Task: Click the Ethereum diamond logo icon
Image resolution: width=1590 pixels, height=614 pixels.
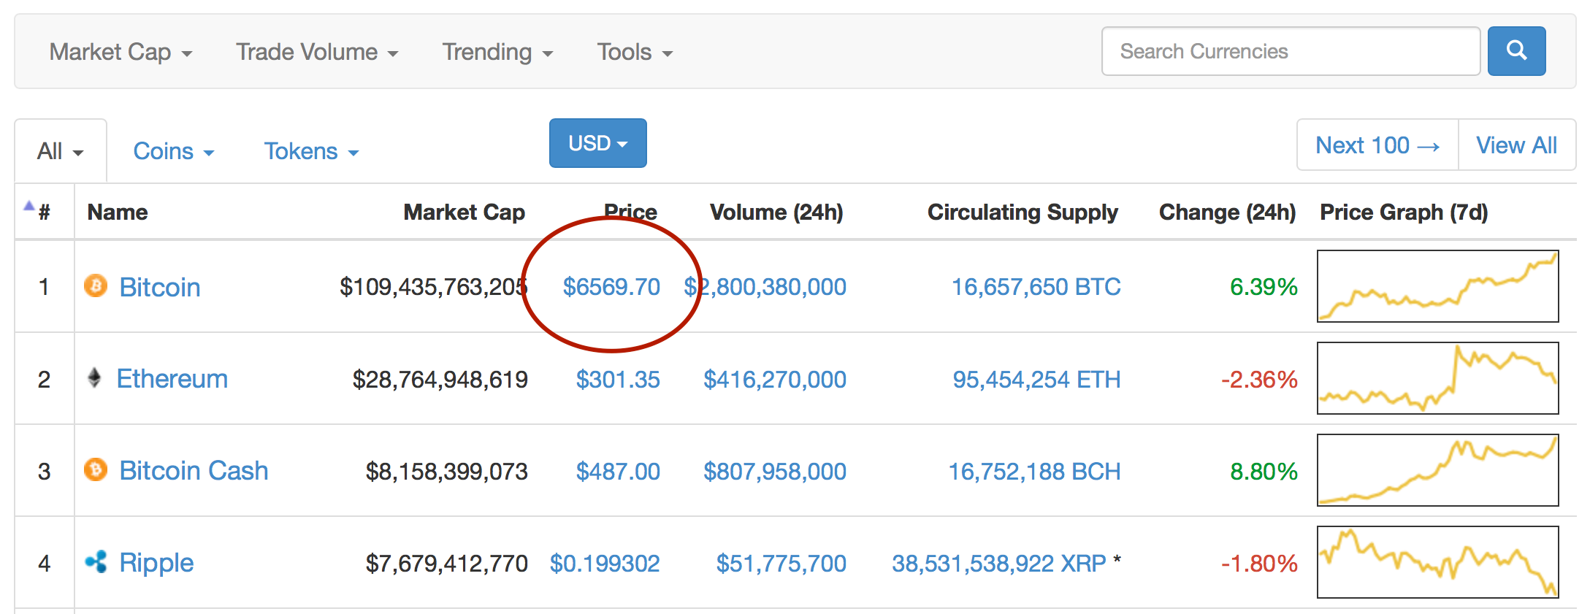Action: [x=94, y=377]
